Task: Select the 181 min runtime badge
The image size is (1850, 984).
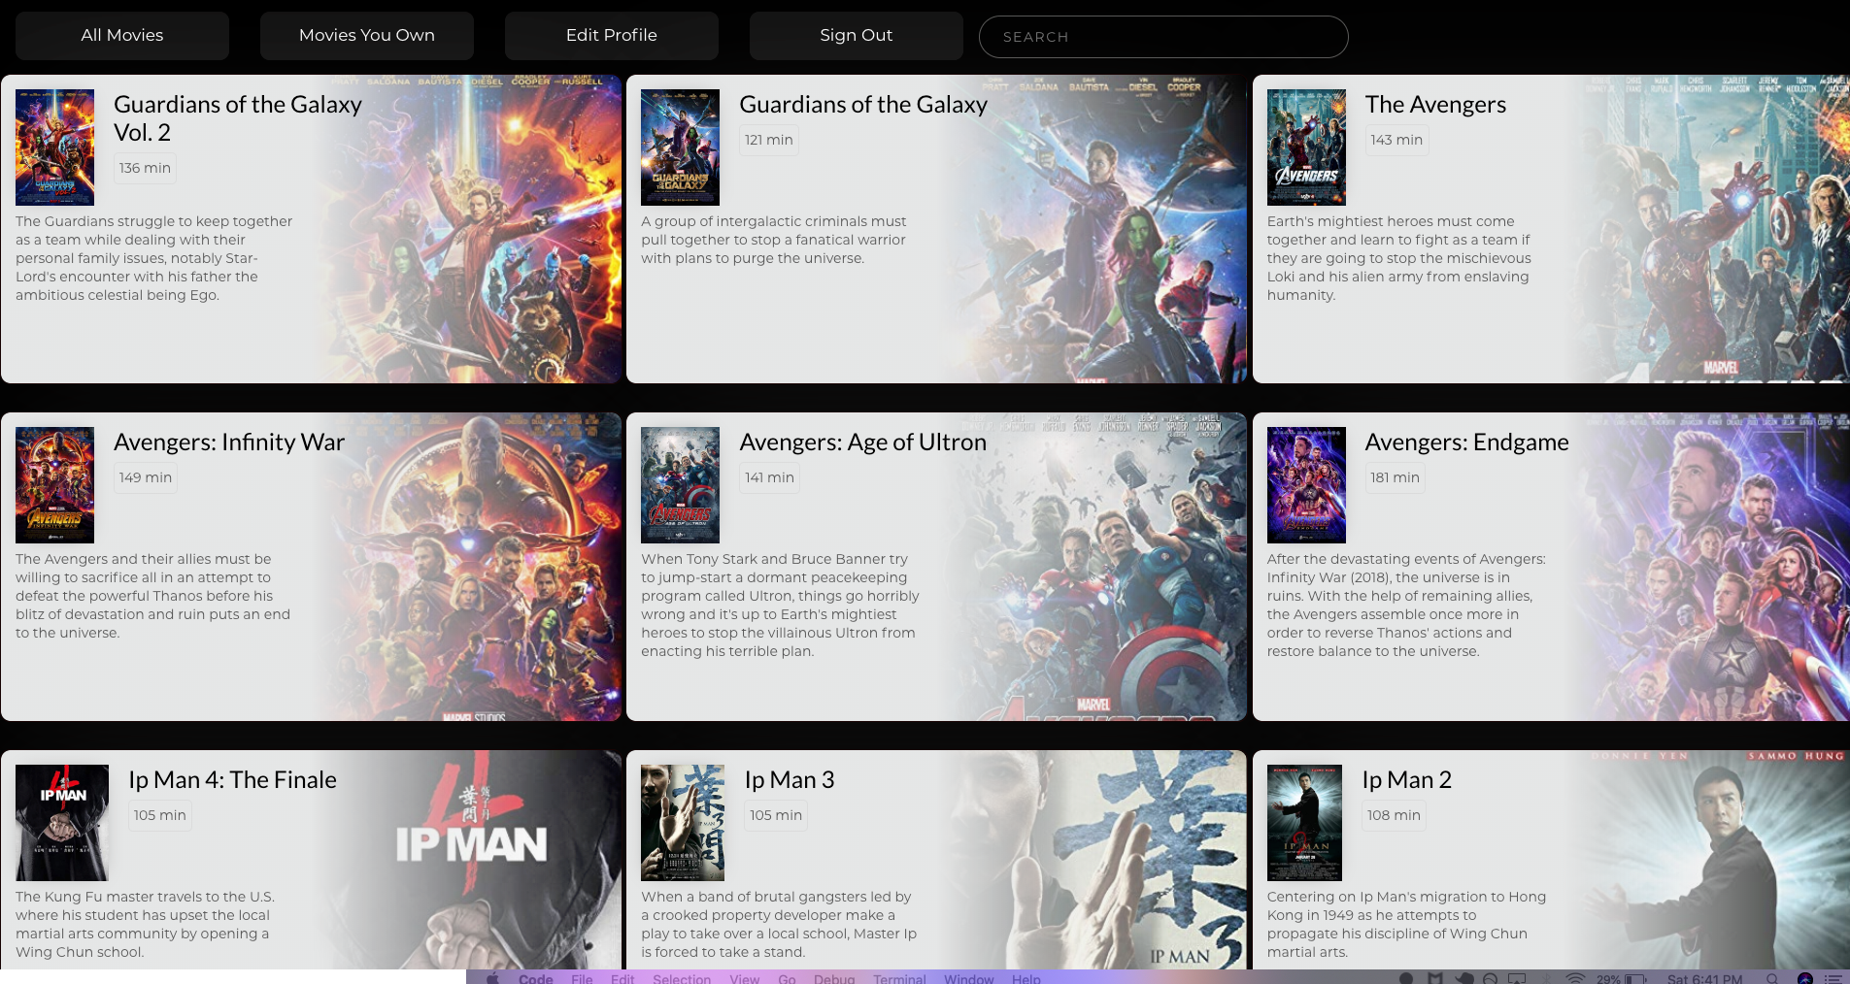Action: pos(1396,477)
